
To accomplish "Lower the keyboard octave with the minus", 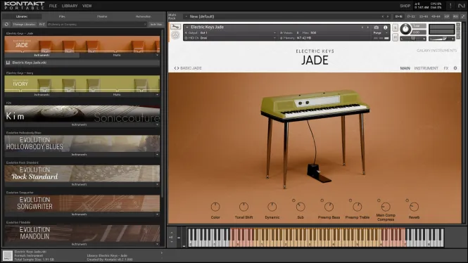I will coord(172,241).
